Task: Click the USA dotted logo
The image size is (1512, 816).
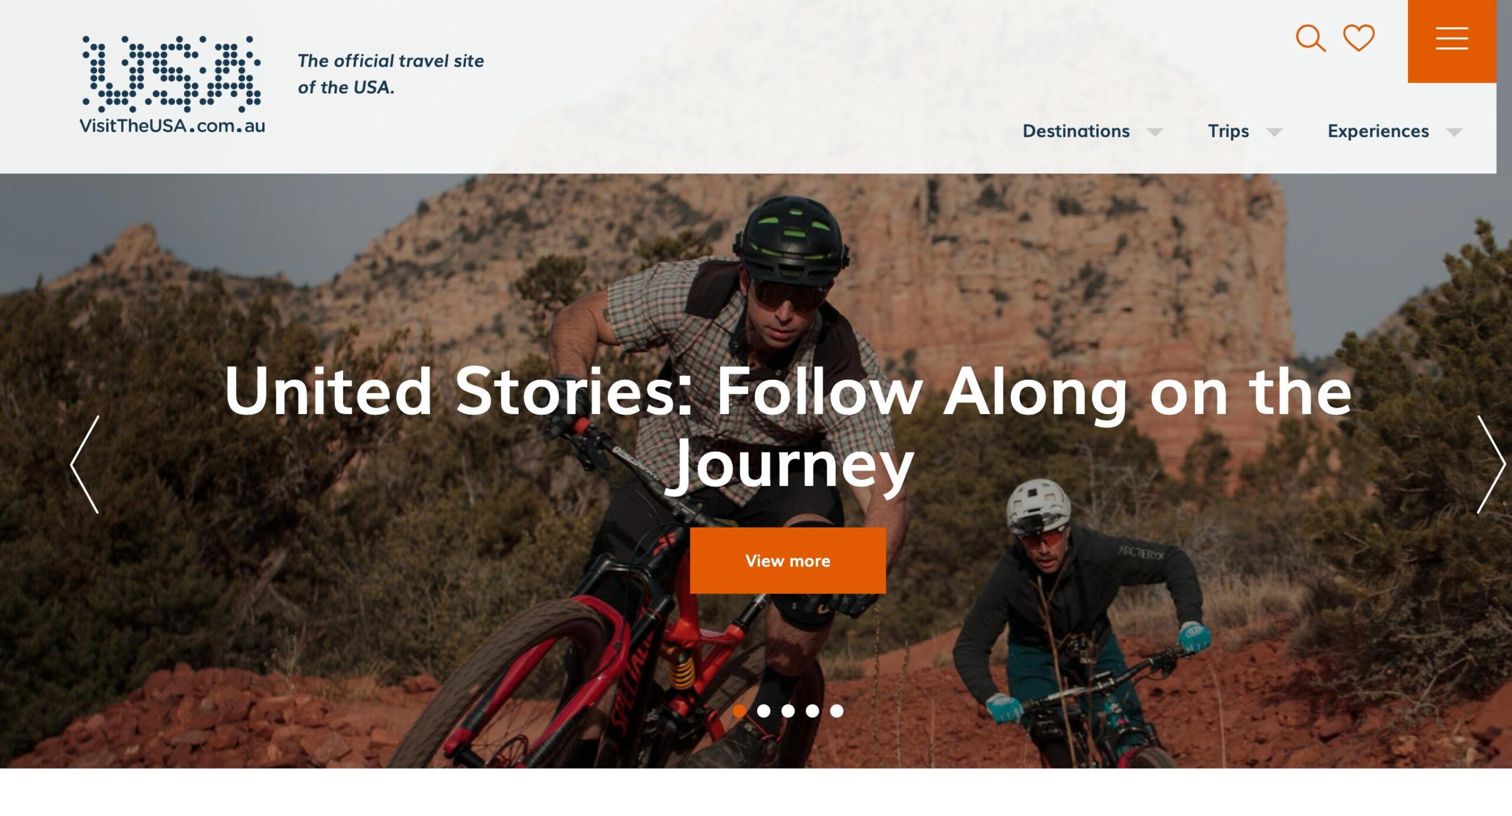Action: [x=171, y=74]
